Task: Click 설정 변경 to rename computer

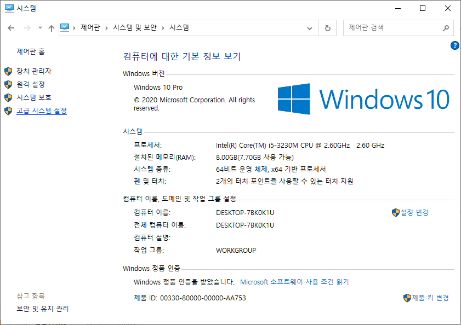Action: [414, 212]
